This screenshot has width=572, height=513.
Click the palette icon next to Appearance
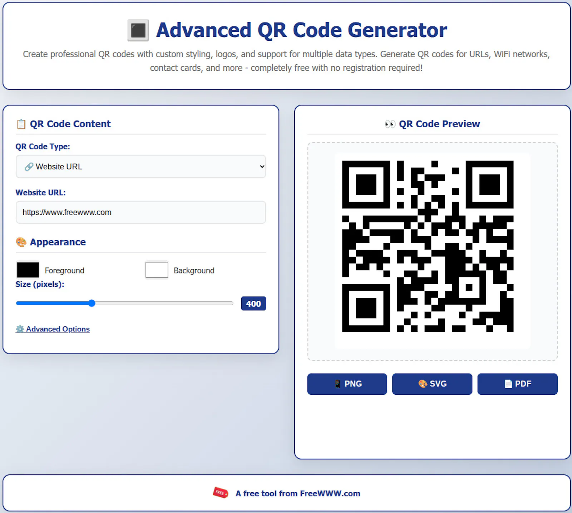pyautogui.click(x=21, y=242)
